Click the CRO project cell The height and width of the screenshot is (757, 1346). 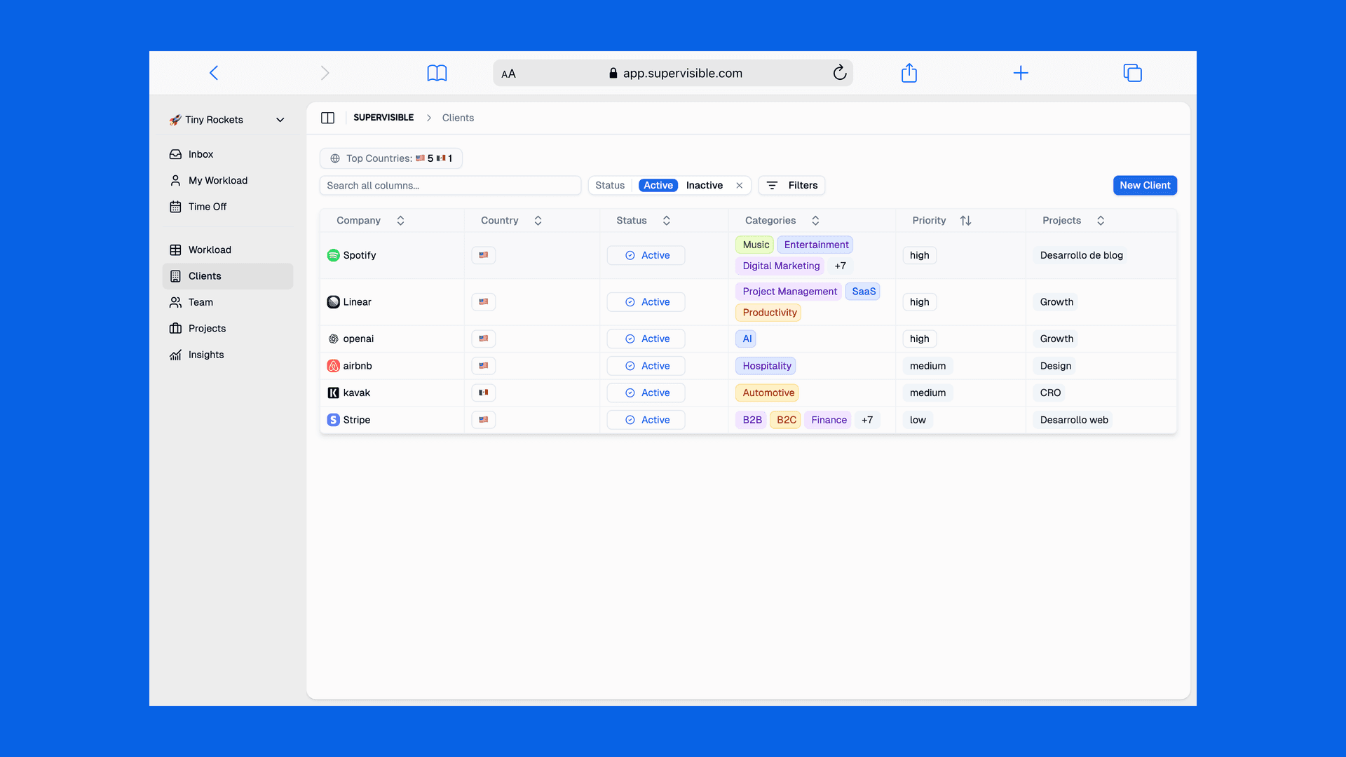point(1050,393)
